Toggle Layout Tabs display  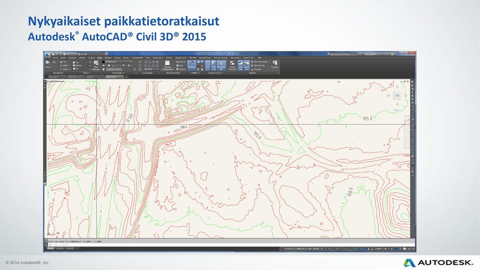click(x=246, y=65)
